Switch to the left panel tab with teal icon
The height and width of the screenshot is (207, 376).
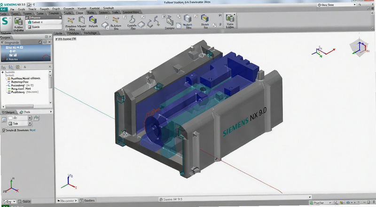coord(25,112)
